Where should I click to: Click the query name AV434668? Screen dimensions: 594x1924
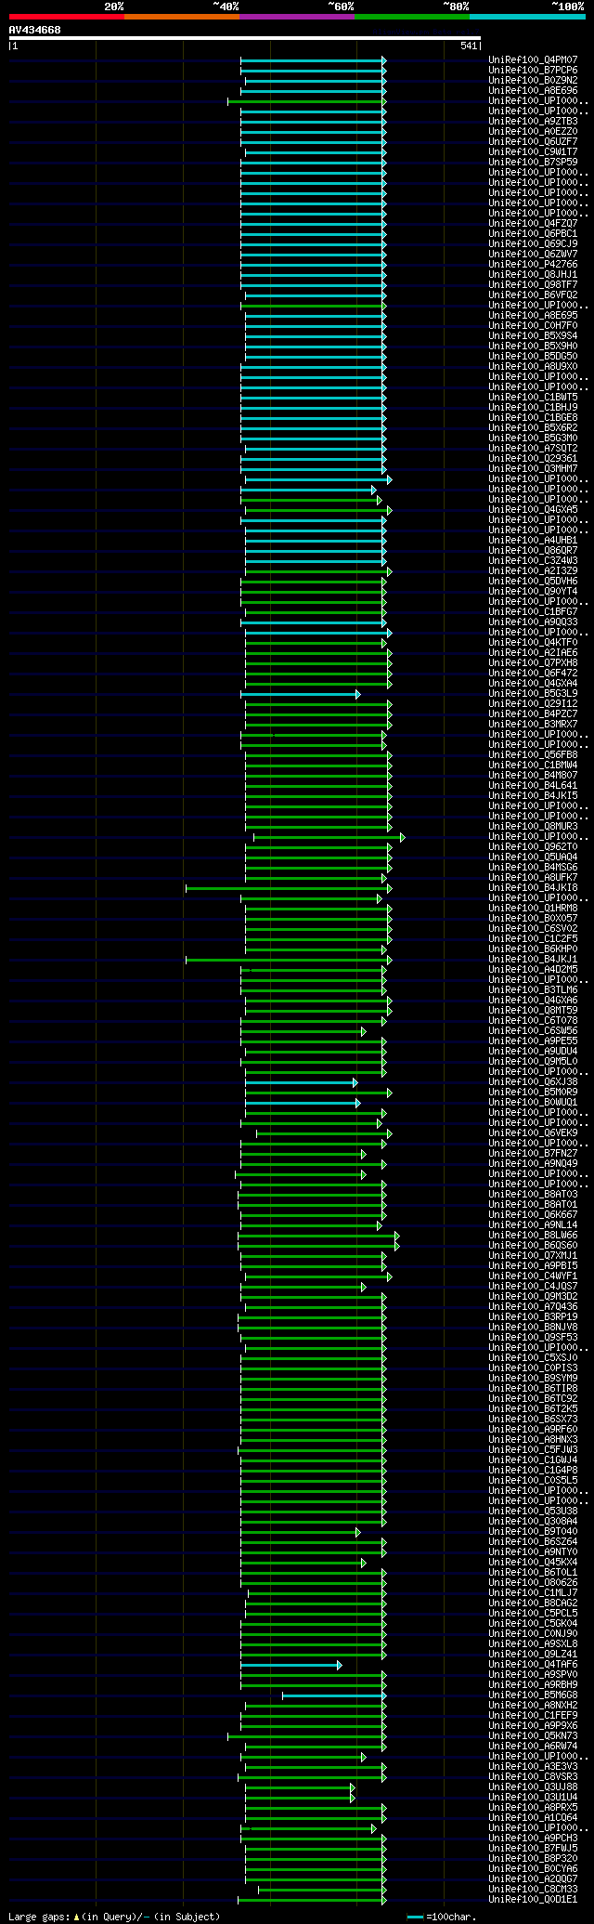35,30
